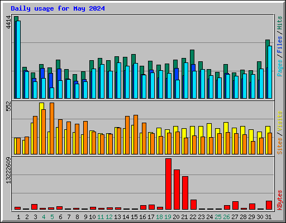Click the day 20 red KBytes bar
286x223 pixels.
tap(177, 190)
